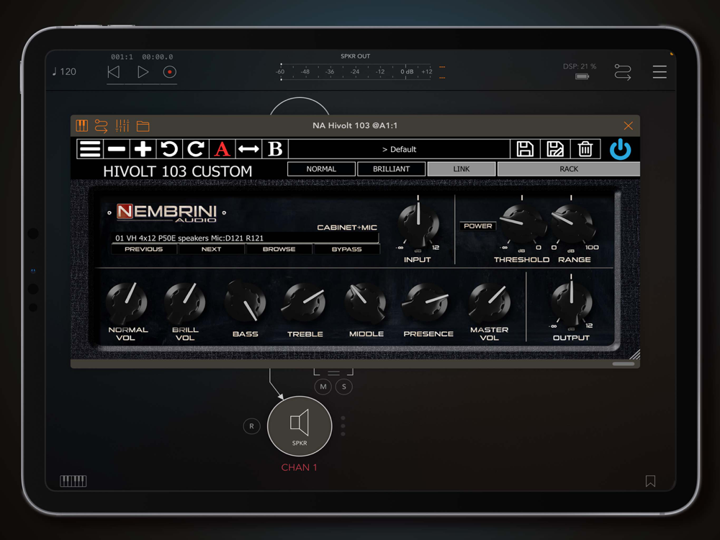720x540 pixels.
Task: Click the TREBLE knob
Action: pyautogui.click(x=305, y=302)
